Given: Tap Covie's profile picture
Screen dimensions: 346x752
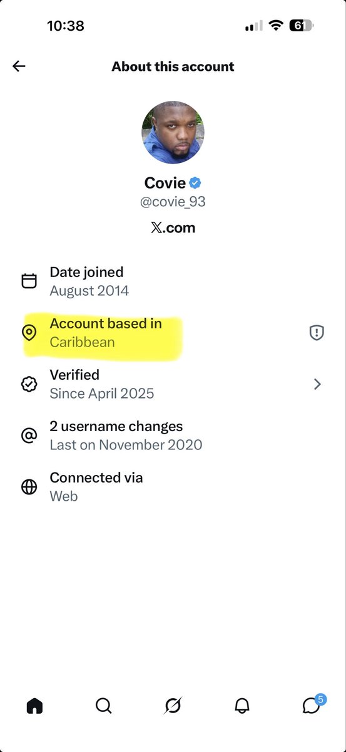Looking at the screenshot, I should click(x=173, y=133).
